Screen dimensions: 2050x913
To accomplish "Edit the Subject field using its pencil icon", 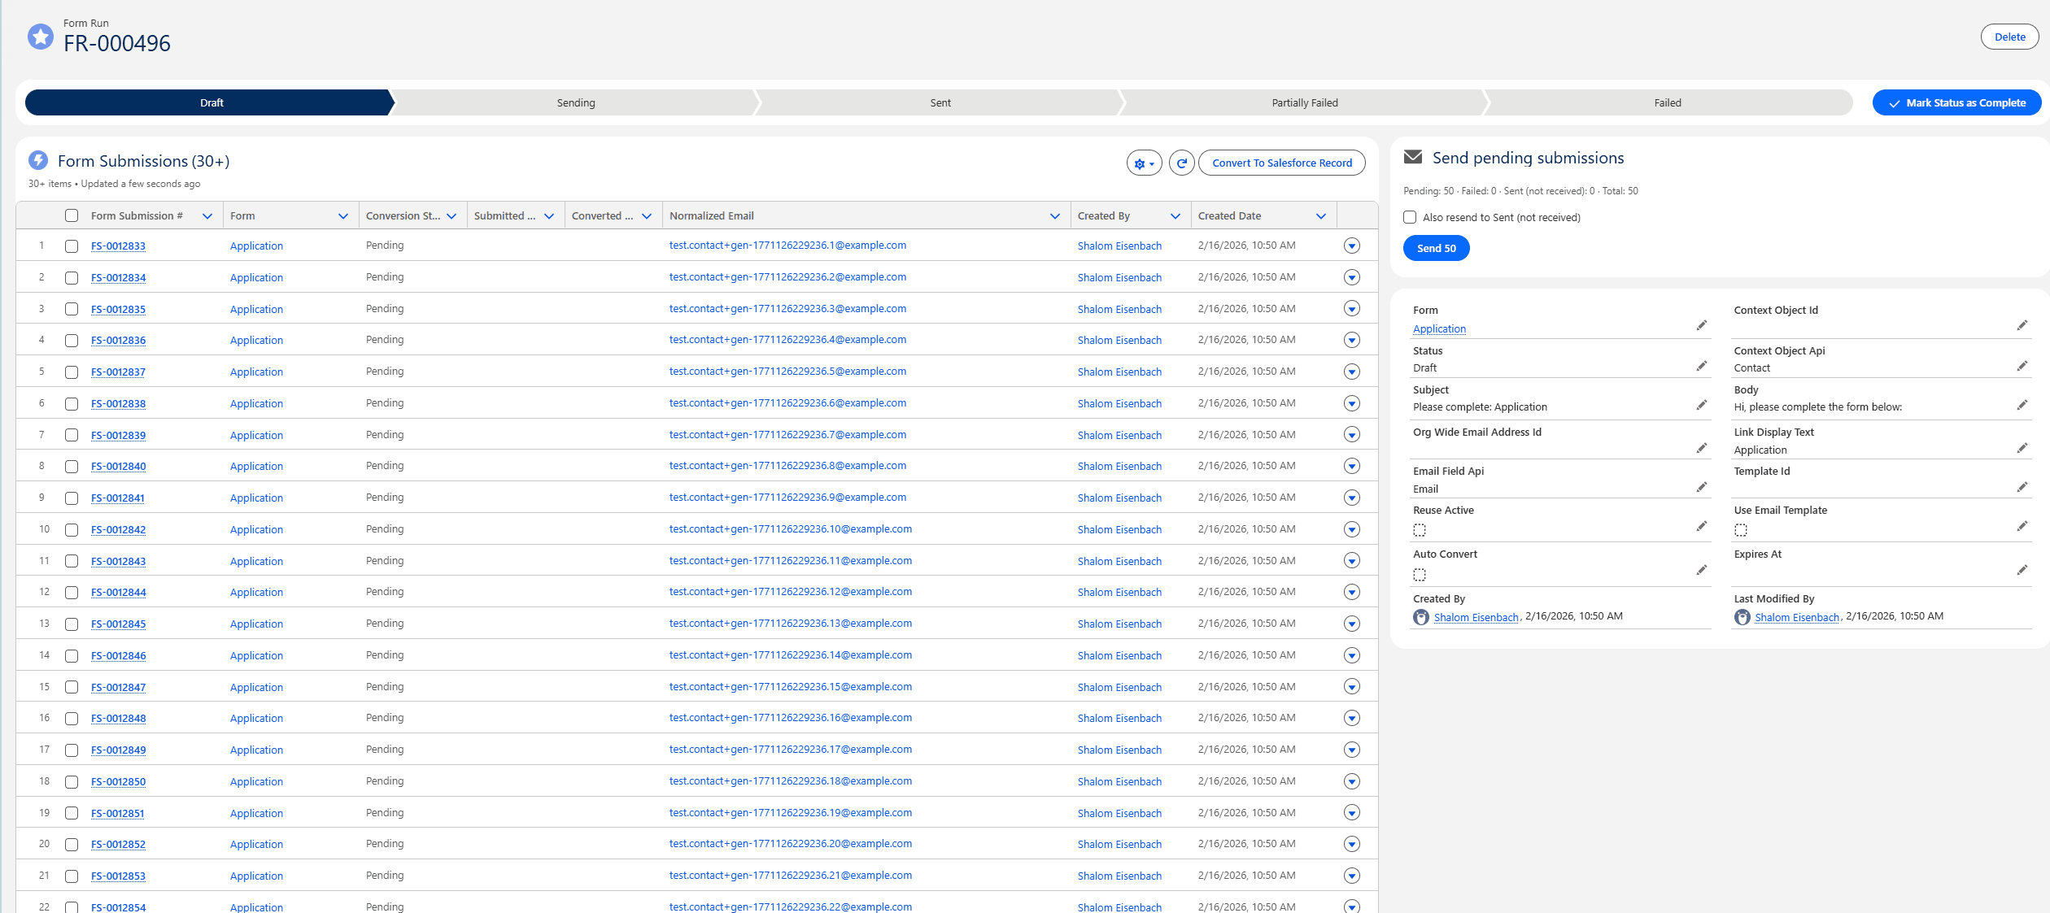I will point(1702,404).
